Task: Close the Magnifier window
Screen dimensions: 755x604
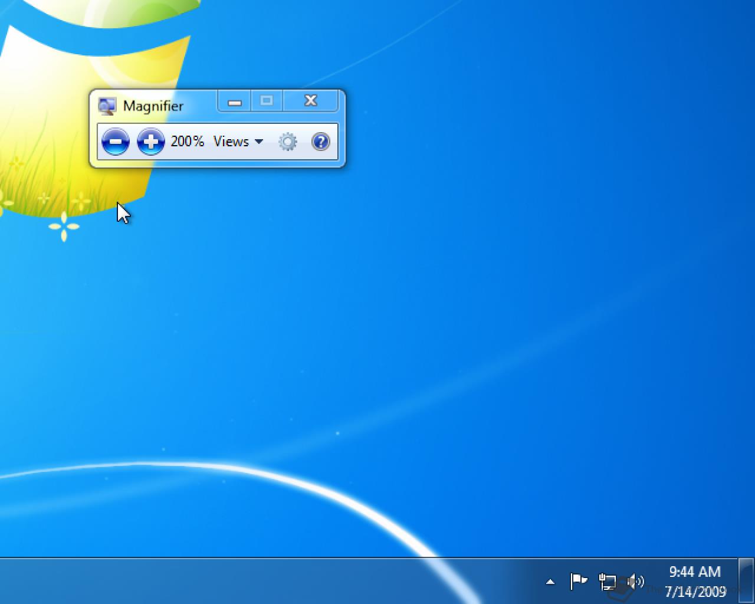Action: point(311,101)
